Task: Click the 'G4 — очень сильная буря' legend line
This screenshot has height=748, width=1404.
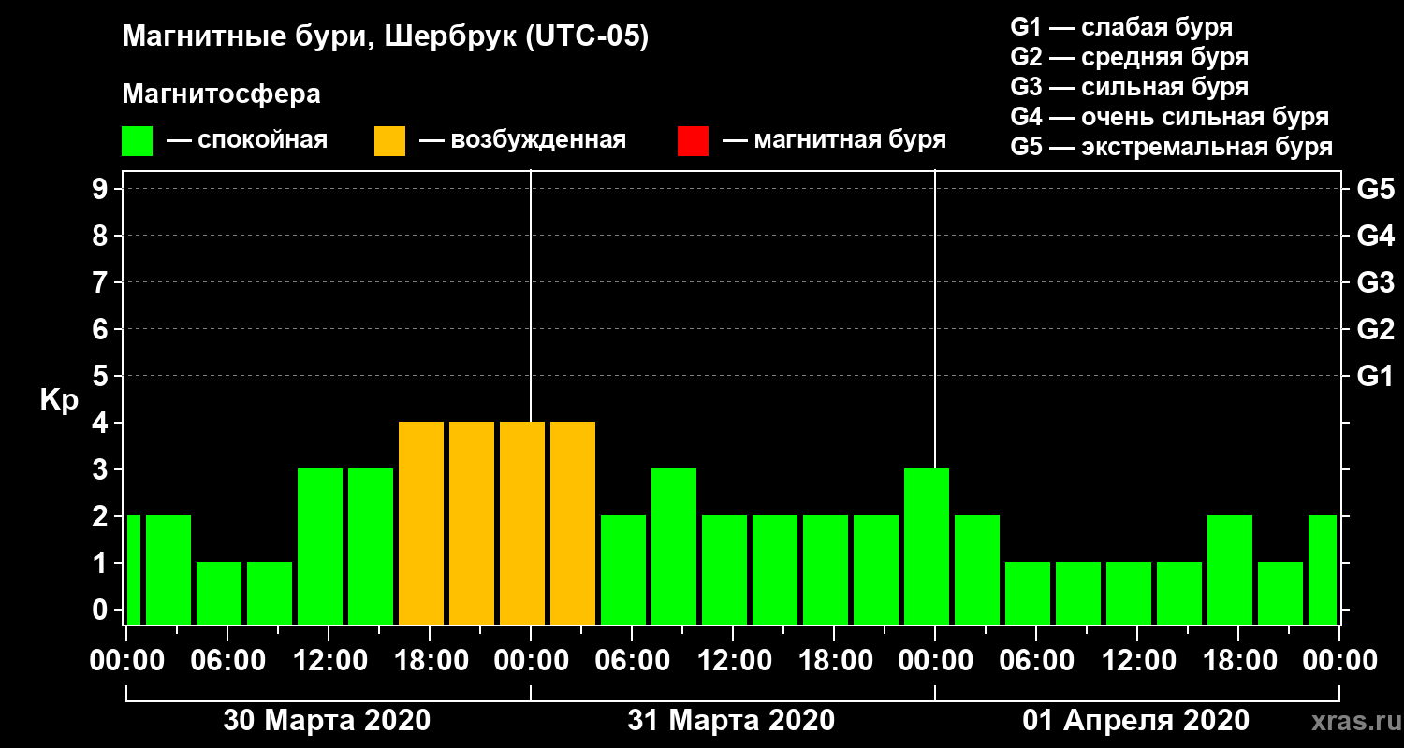Action: point(1170,117)
